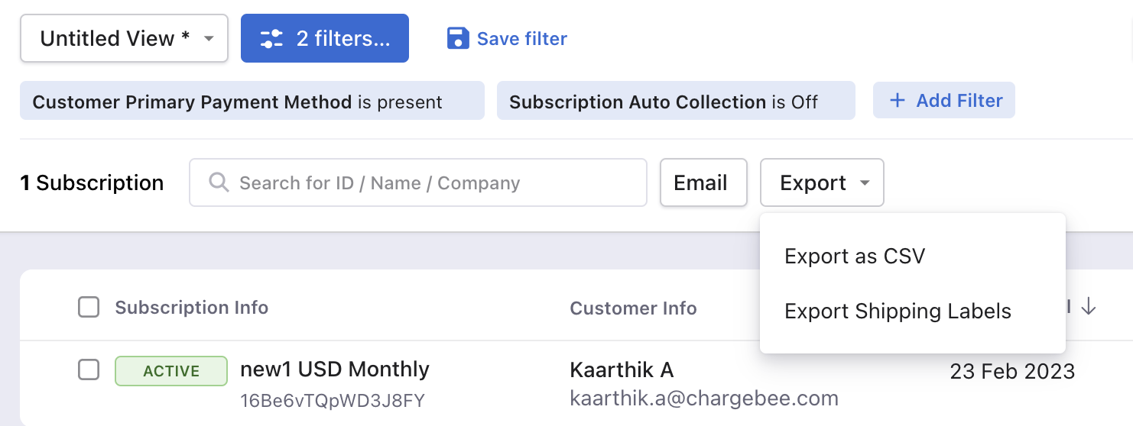Check the new1 USD Monthly row checkbox
The width and height of the screenshot is (1133, 426).
(x=89, y=370)
